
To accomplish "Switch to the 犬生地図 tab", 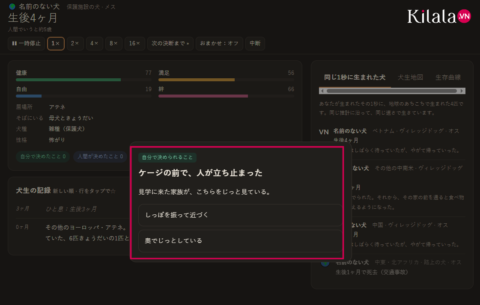I will click(410, 77).
